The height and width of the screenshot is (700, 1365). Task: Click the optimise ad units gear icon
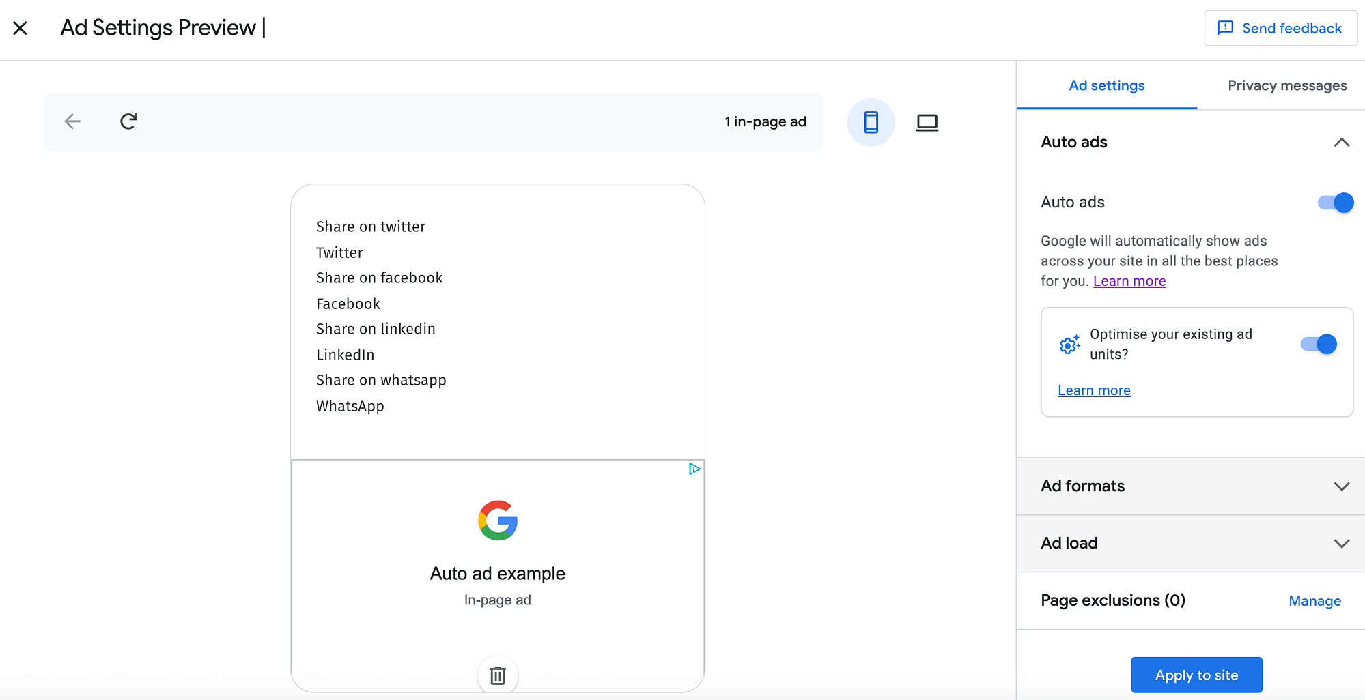[x=1069, y=345]
